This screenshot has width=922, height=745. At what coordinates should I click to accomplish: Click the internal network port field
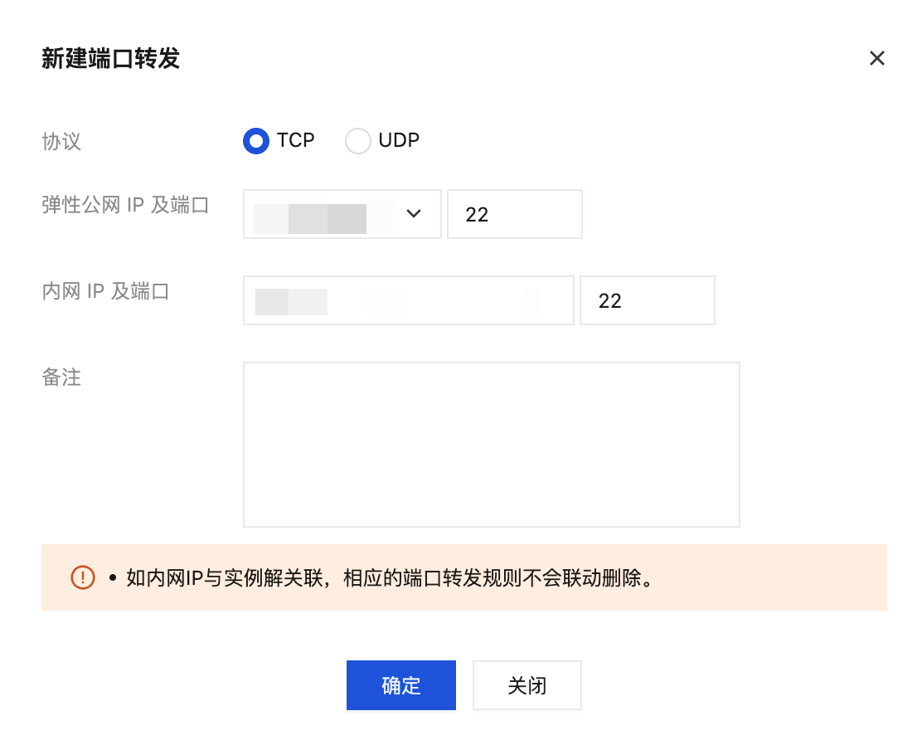647,300
